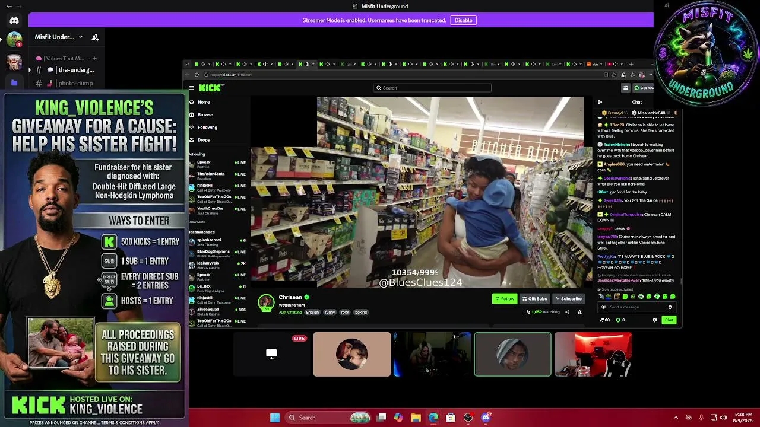Open File Explorer from taskbar

416,418
